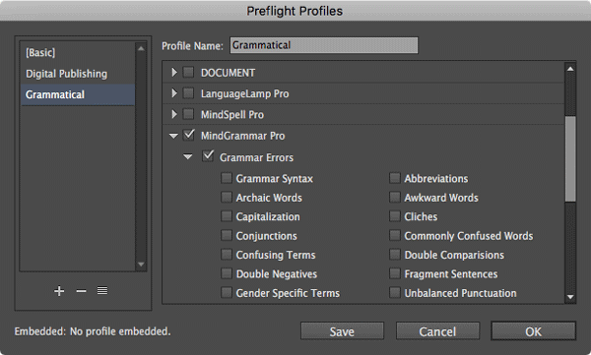The width and height of the screenshot is (591, 355).
Task: Click the LanguageLamp Pro label
Action: point(244,93)
